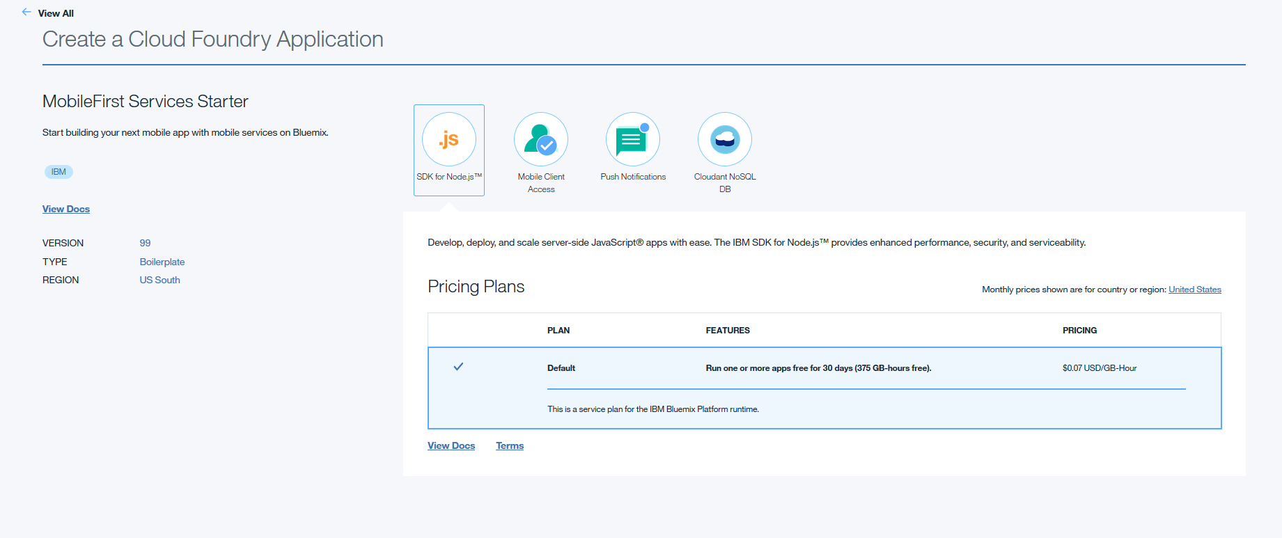Open View Docs below the pricing table
The height and width of the screenshot is (538, 1282).
click(x=451, y=445)
